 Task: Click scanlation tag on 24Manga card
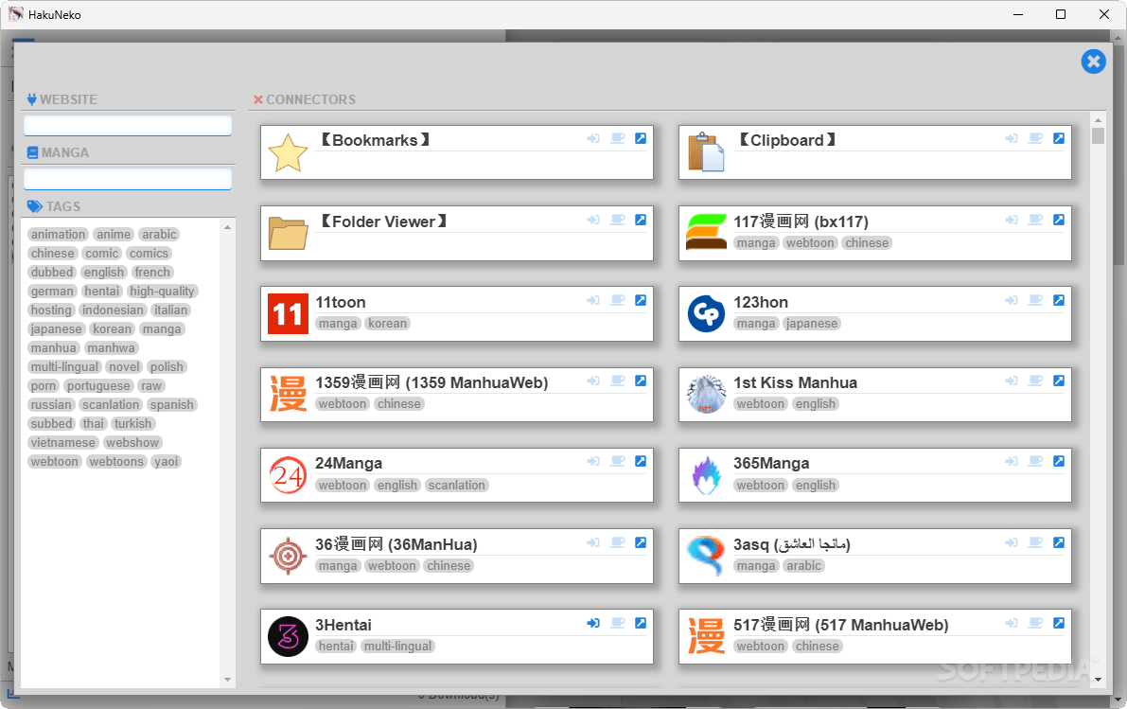(456, 486)
